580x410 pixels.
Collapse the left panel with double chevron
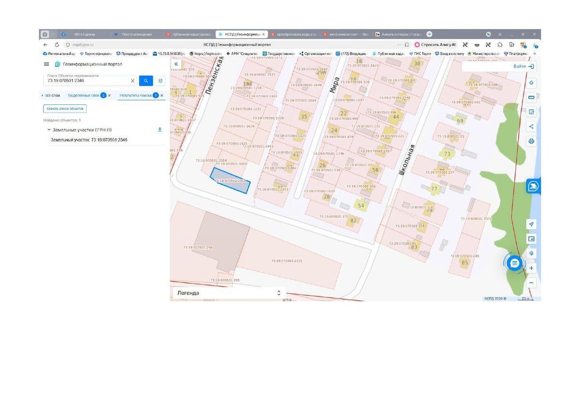pos(176,64)
